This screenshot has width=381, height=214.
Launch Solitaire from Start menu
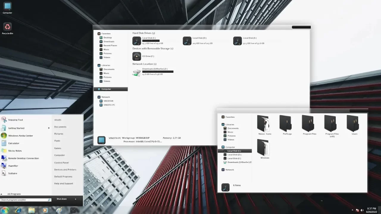pyautogui.click(x=9, y=173)
